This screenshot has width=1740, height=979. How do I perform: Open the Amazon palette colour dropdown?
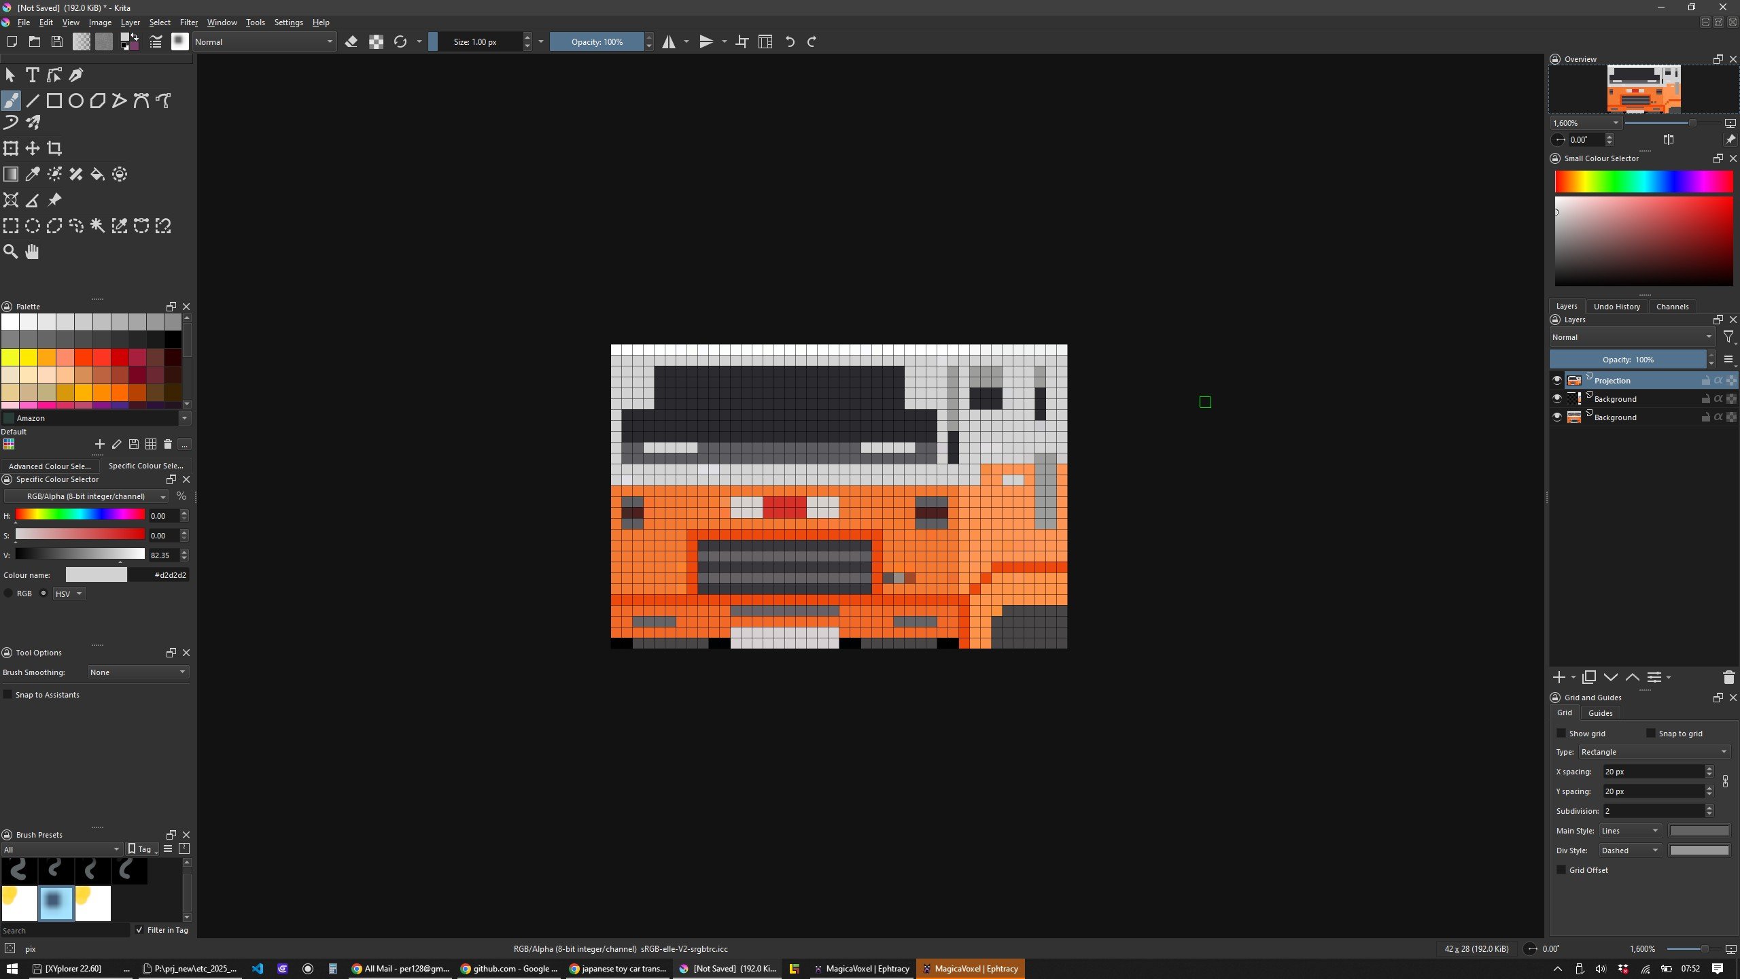tap(96, 417)
